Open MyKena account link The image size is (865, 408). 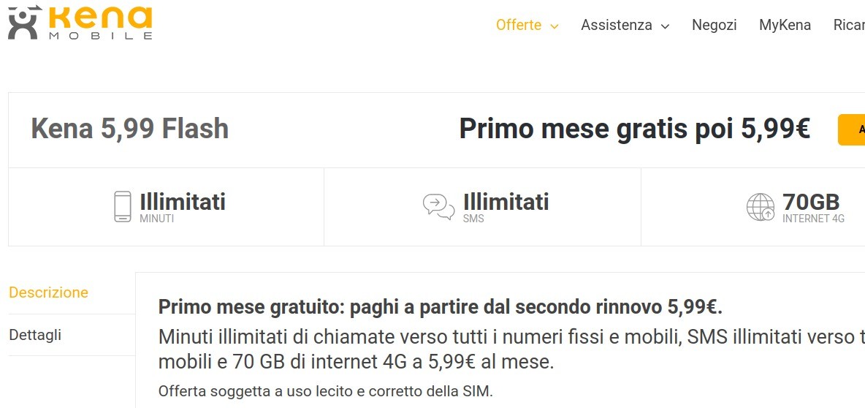(x=785, y=25)
